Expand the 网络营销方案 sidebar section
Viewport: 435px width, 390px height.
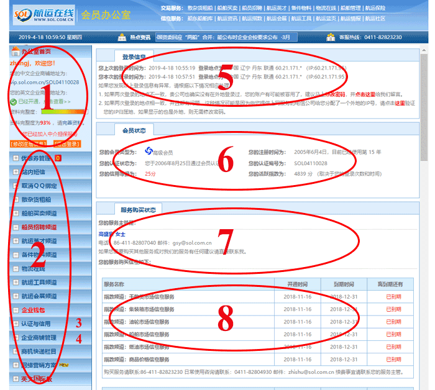coord(16,365)
